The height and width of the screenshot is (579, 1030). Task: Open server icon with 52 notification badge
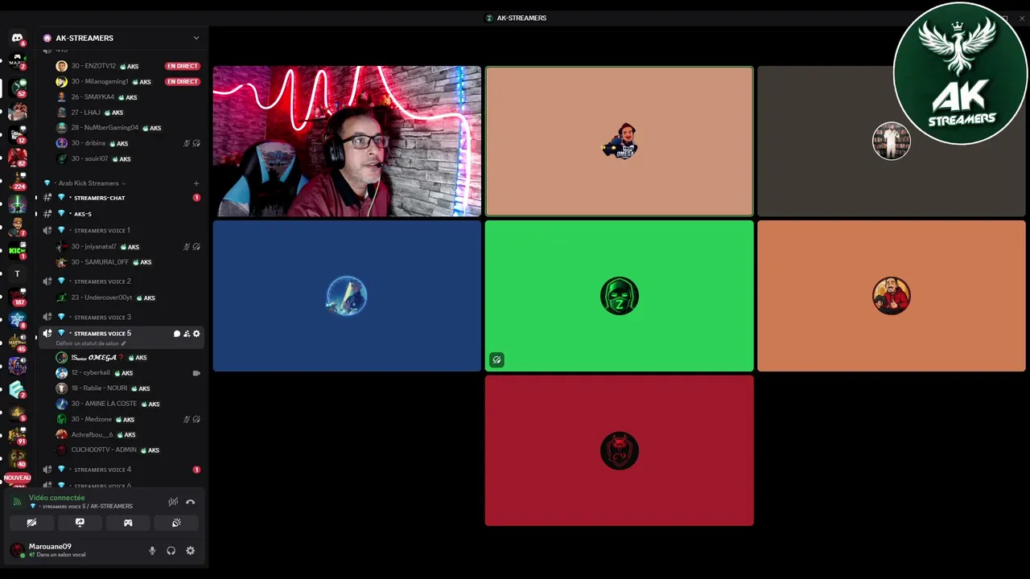17,87
